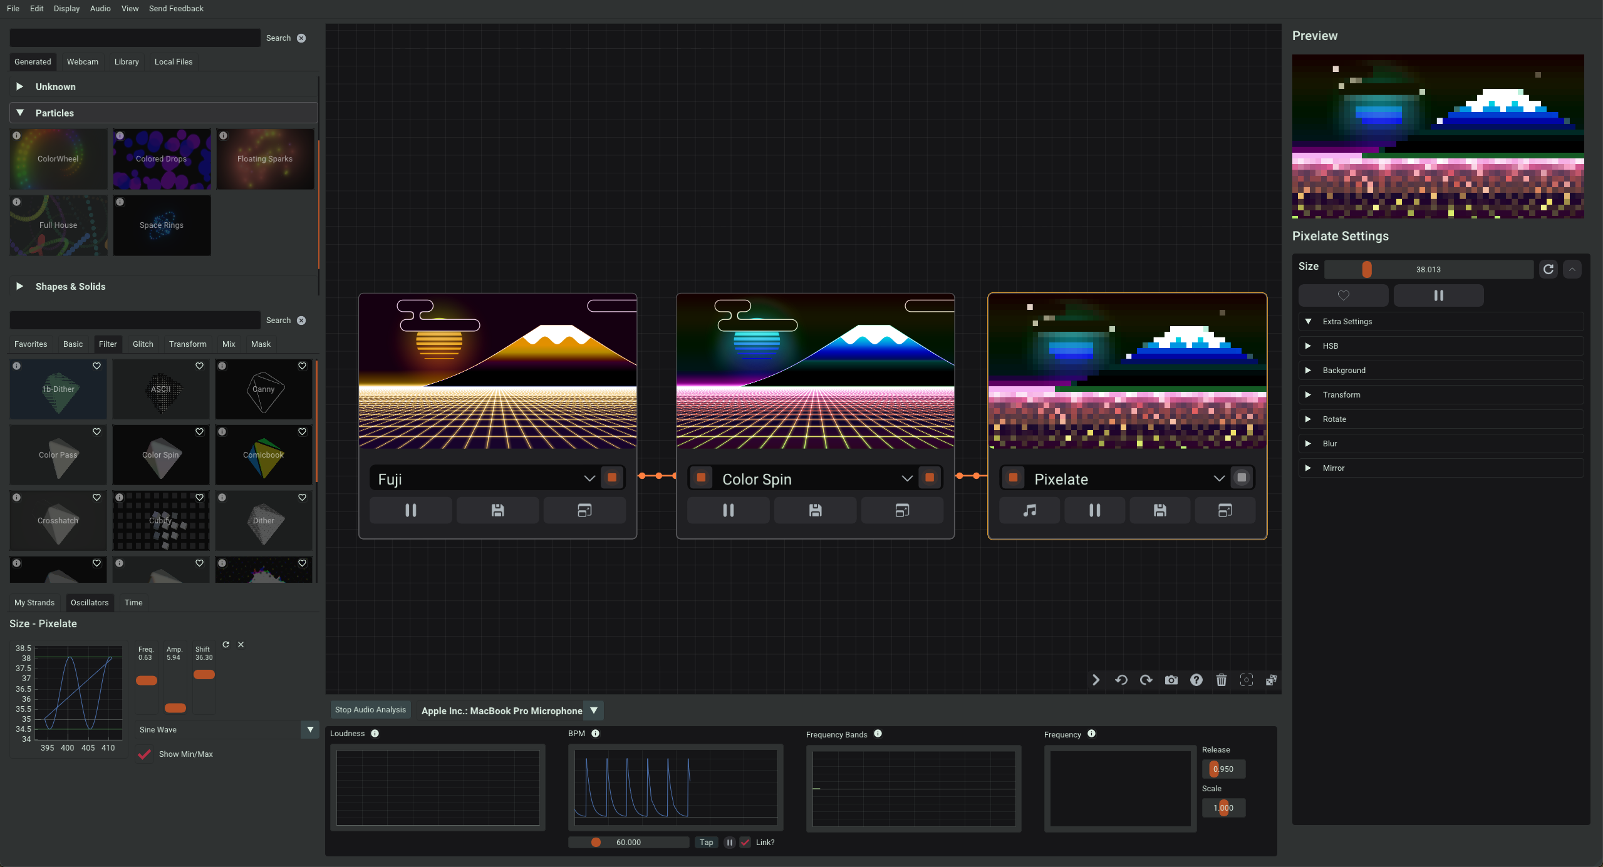Click the focus frame icon in canvas toolbar
The width and height of the screenshot is (1603, 867).
(x=1246, y=680)
